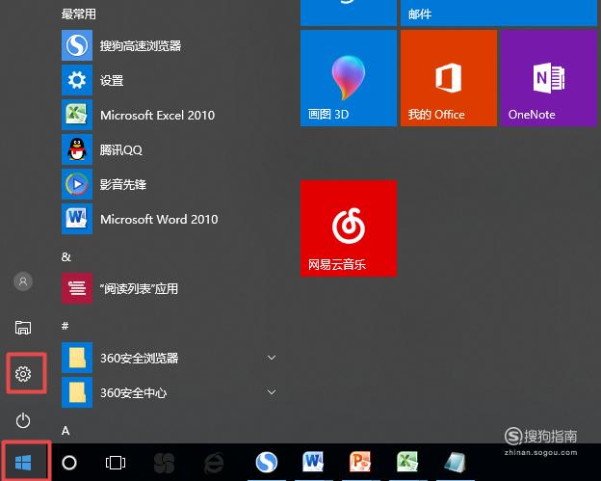This screenshot has height=481, width=601.
Task: Open the 我的 Office tile
Action: (x=449, y=78)
